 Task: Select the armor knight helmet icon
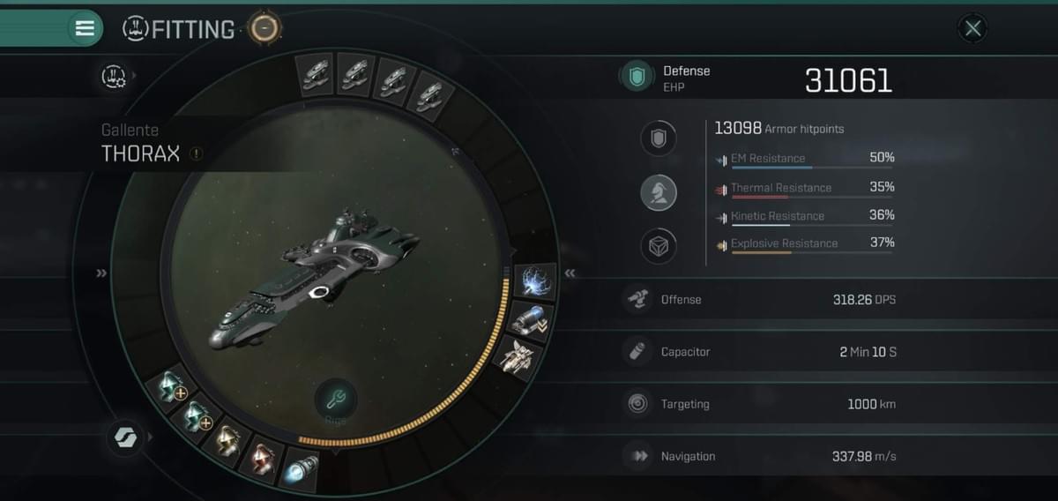[658, 192]
